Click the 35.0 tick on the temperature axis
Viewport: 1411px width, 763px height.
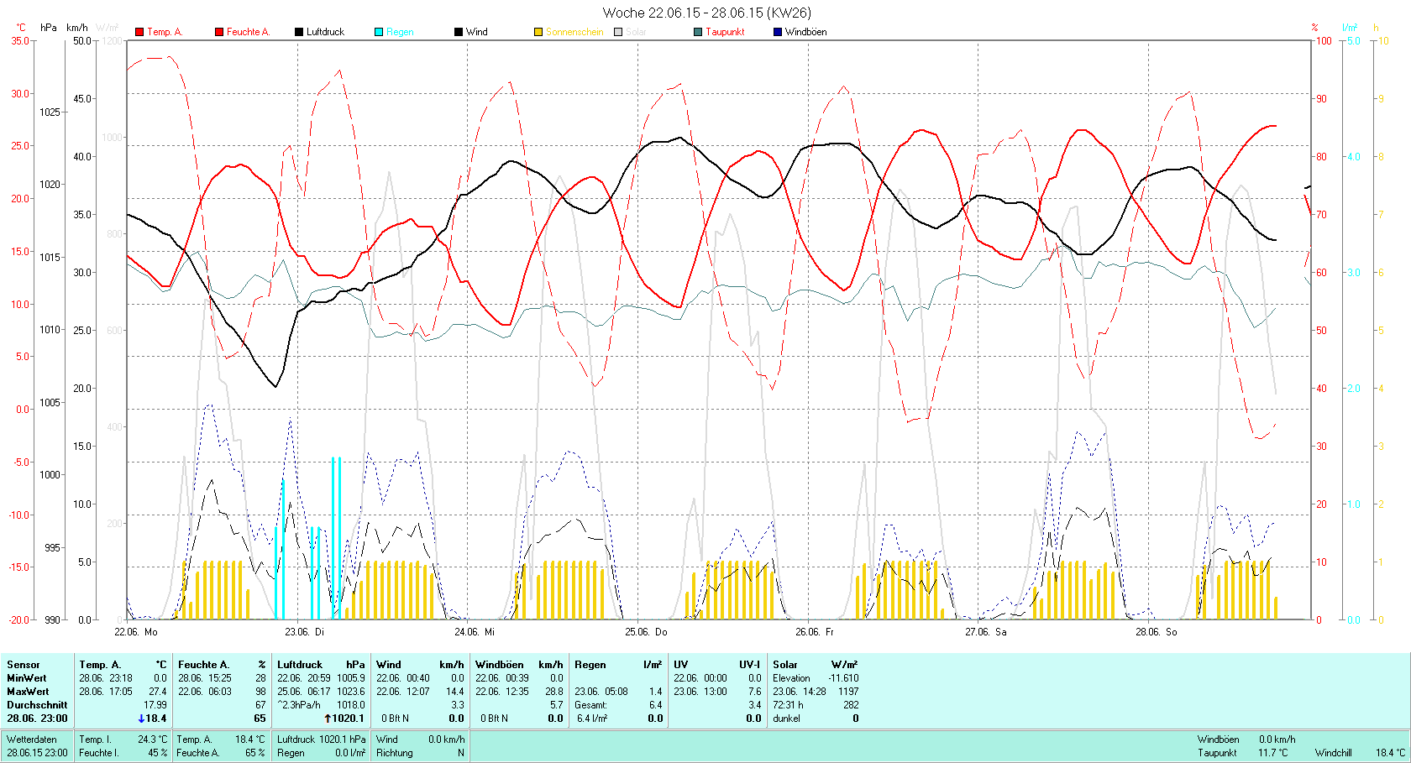point(19,40)
